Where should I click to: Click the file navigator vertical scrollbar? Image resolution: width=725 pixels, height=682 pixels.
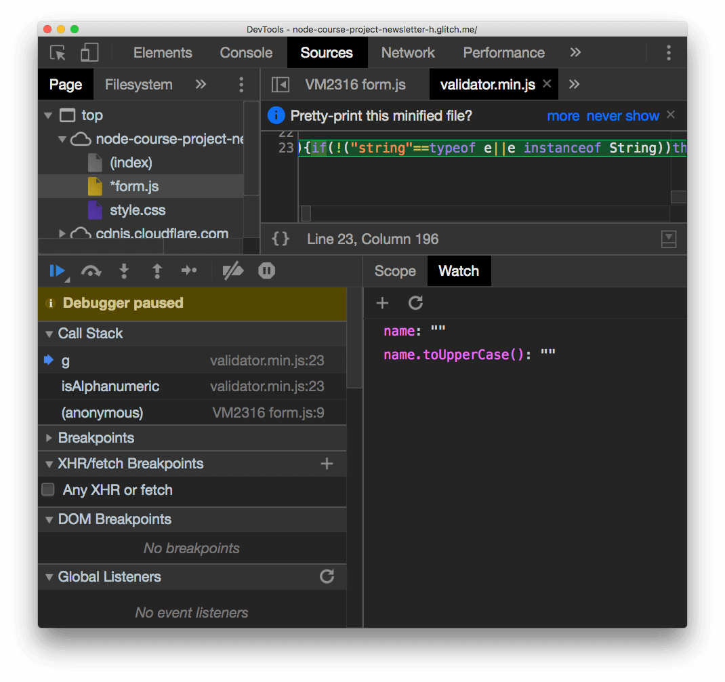pos(251,148)
